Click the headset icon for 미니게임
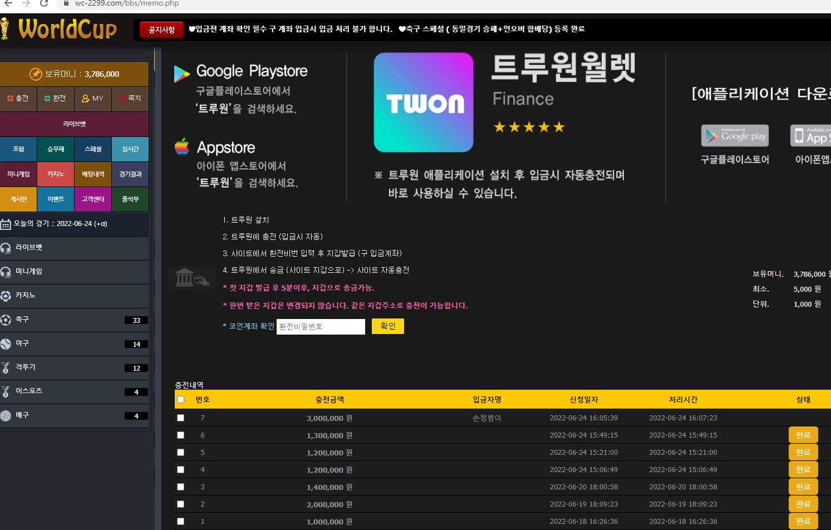The width and height of the screenshot is (831, 530). pos(6,272)
